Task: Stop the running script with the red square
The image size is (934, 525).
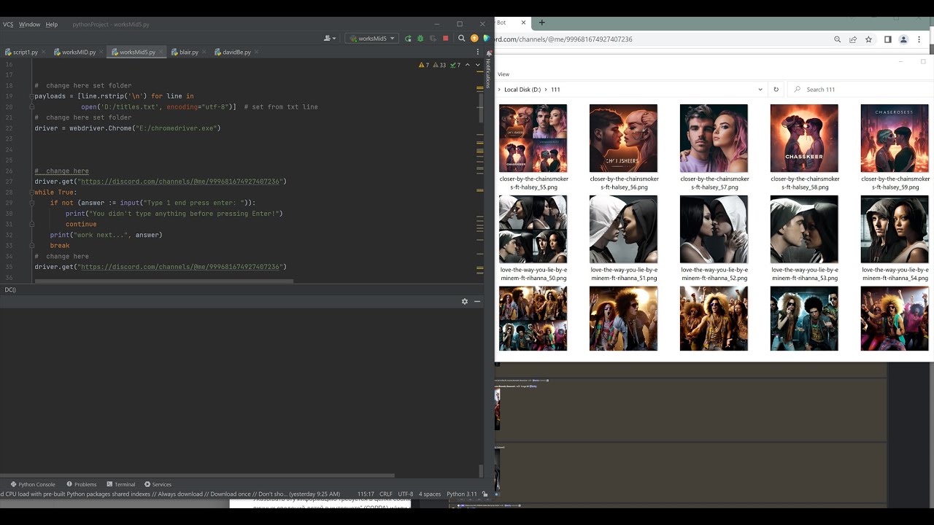Action: 446,39
